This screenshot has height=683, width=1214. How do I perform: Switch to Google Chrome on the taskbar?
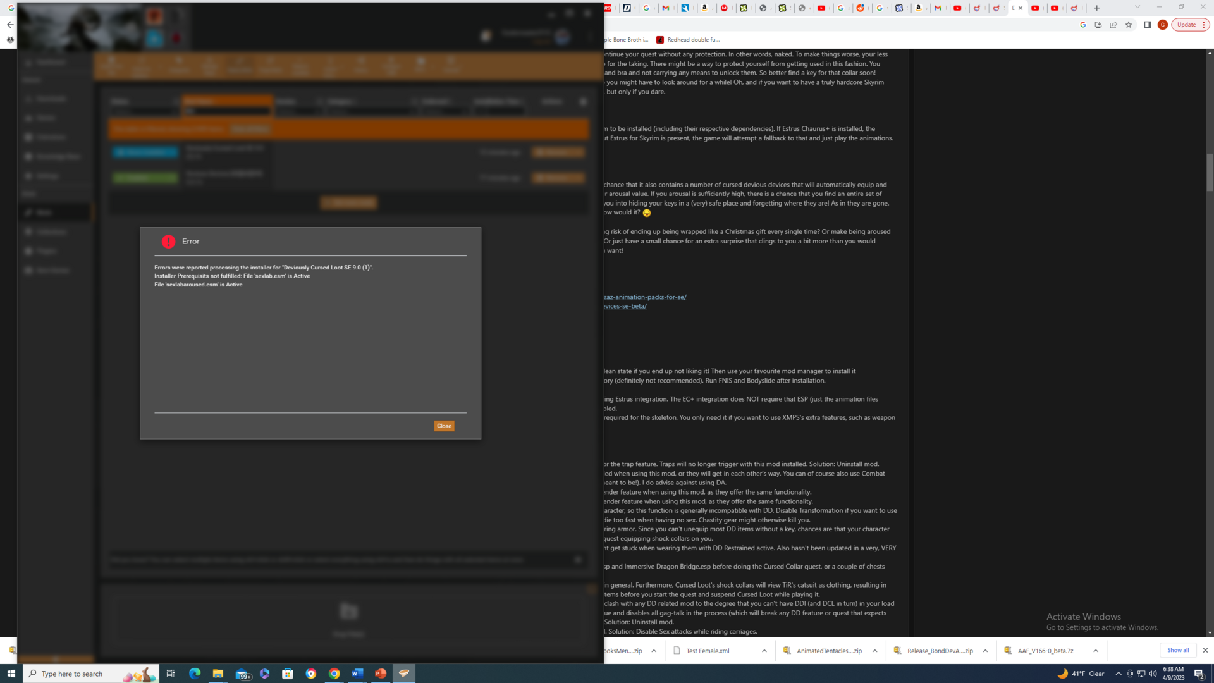pos(334,674)
